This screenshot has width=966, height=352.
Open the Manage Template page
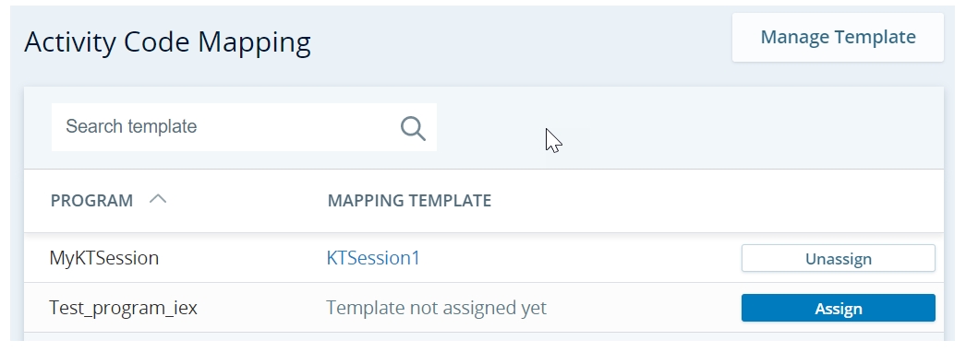coord(838,37)
